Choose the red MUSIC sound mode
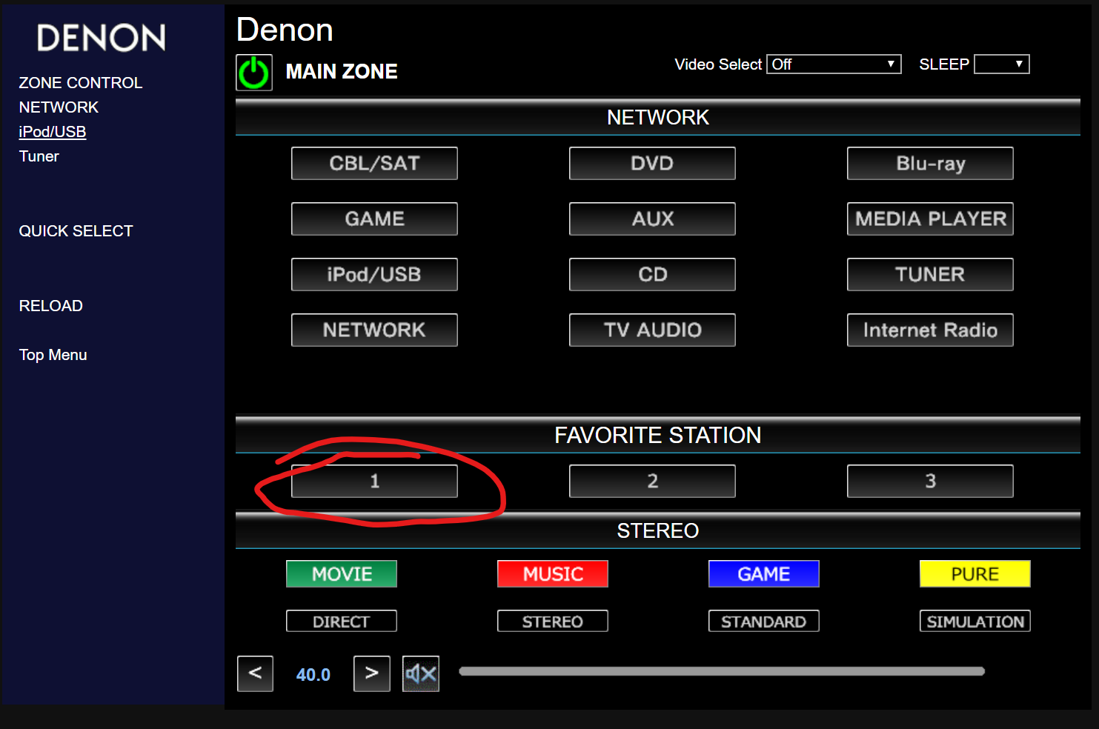The image size is (1099, 729). 553,573
